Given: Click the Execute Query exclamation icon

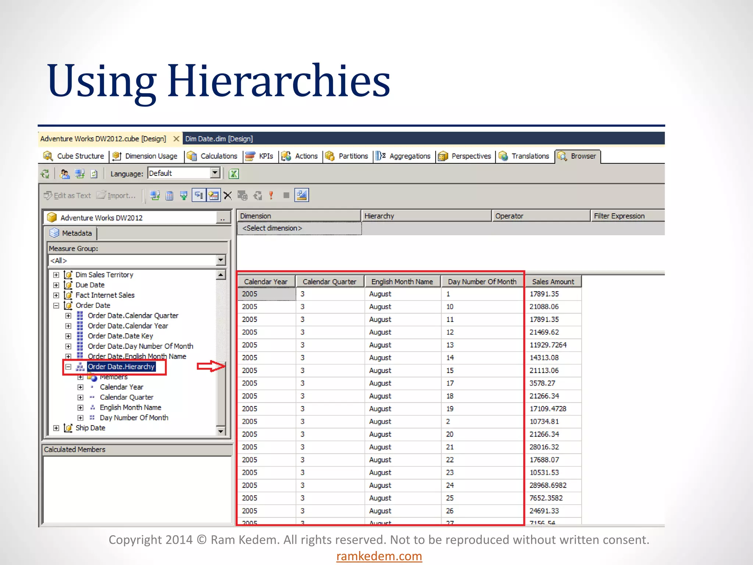Looking at the screenshot, I should tap(271, 196).
